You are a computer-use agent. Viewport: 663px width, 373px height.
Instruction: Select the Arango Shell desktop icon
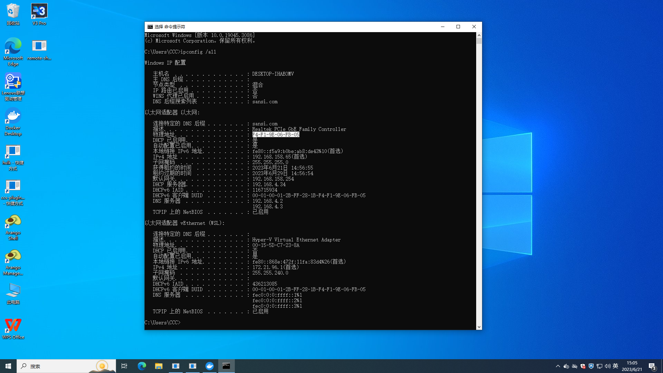click(13, 228)
